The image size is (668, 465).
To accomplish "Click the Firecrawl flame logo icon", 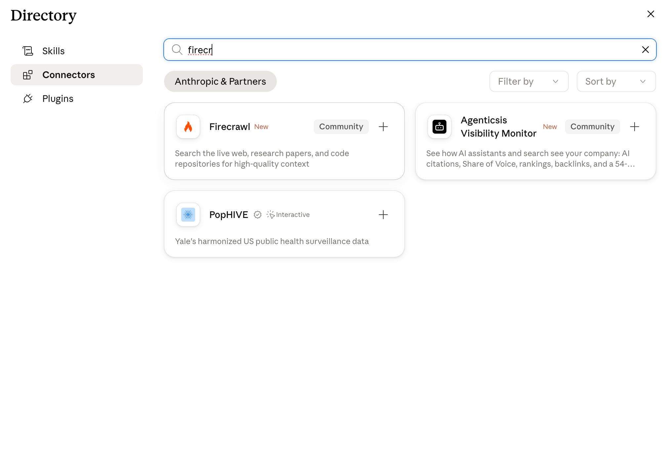I will 188,127.
